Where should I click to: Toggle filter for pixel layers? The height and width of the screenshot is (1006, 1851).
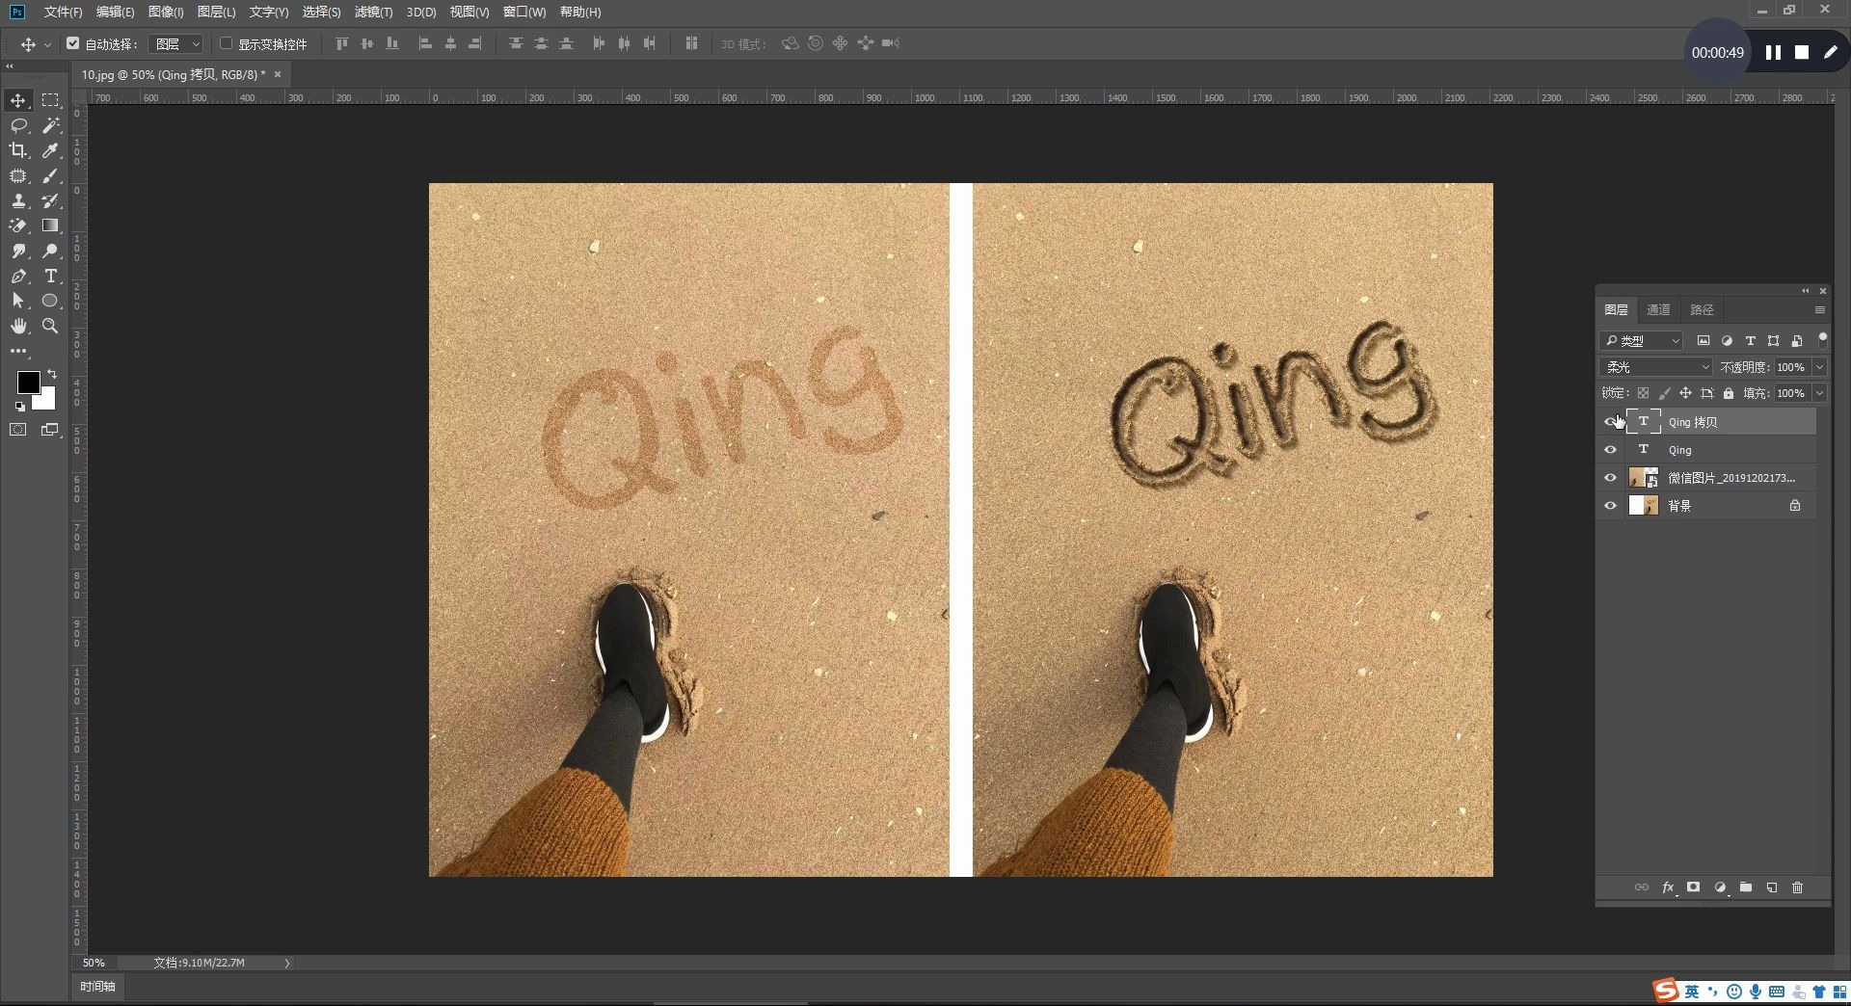pyautogui.click(x=1703, y=341)
